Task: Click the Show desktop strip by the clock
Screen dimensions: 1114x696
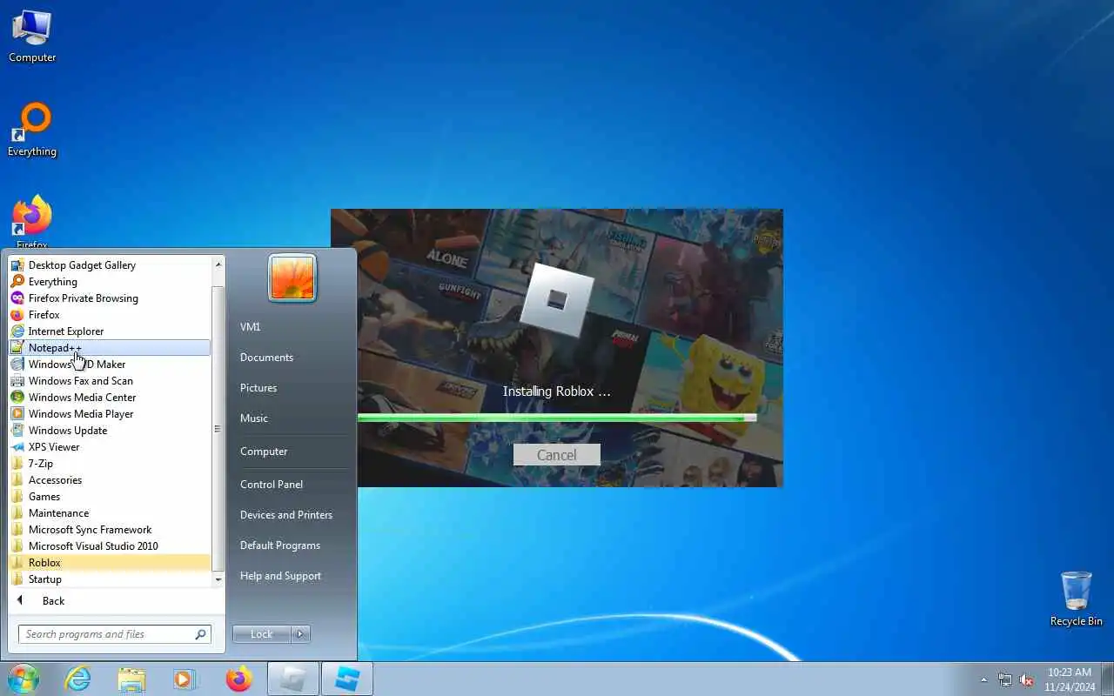Action: click(1108, 679)
